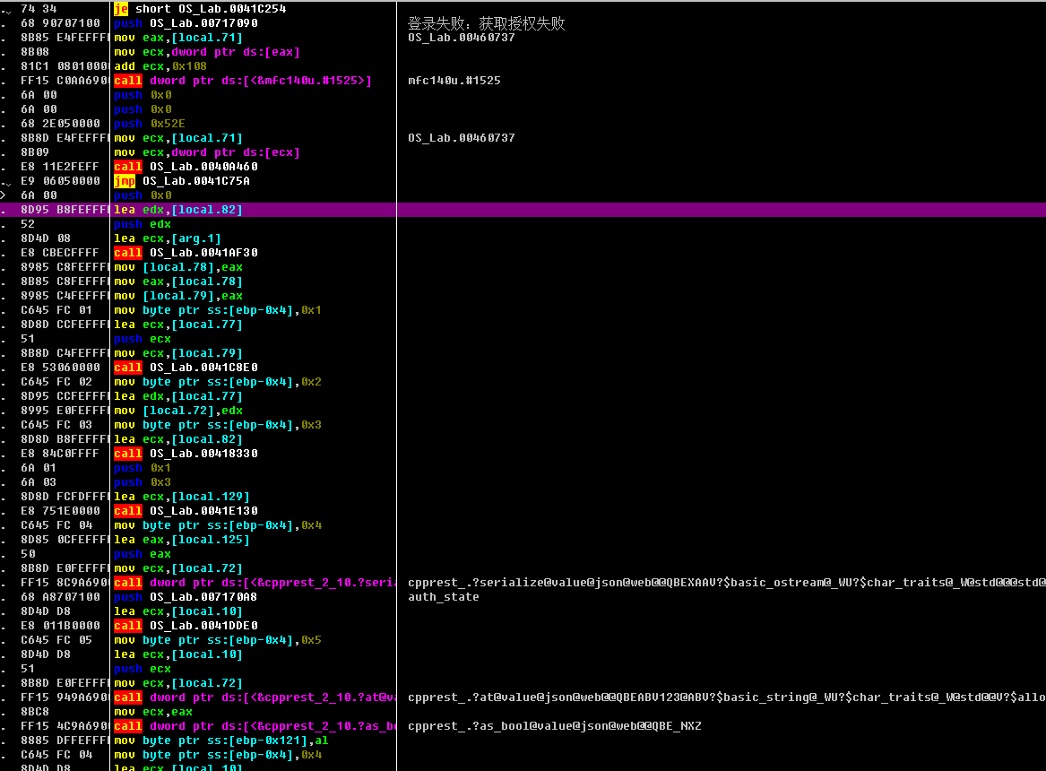Click the cpprest '?at@value@json' comment
1046x771 pixels.
click(726, 697)
